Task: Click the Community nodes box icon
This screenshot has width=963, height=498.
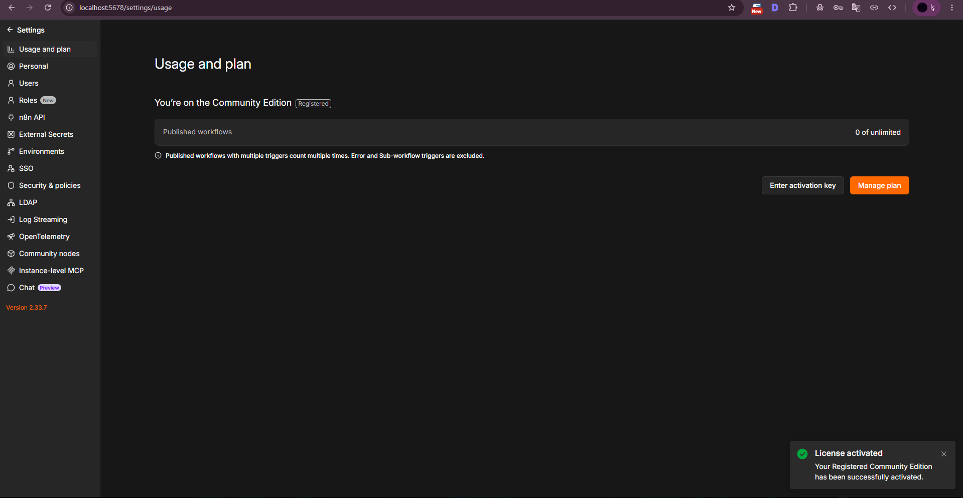Action: click(x=11, y=254)
